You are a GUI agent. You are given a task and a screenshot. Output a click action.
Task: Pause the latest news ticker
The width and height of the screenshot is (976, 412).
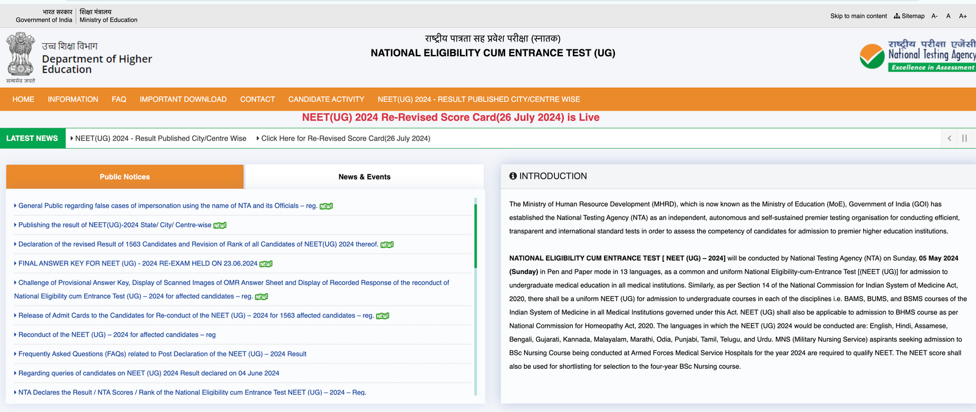[964, 139]
